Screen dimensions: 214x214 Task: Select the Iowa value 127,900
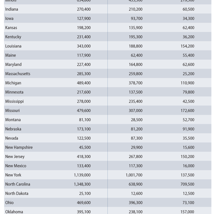tap(83, 19)
